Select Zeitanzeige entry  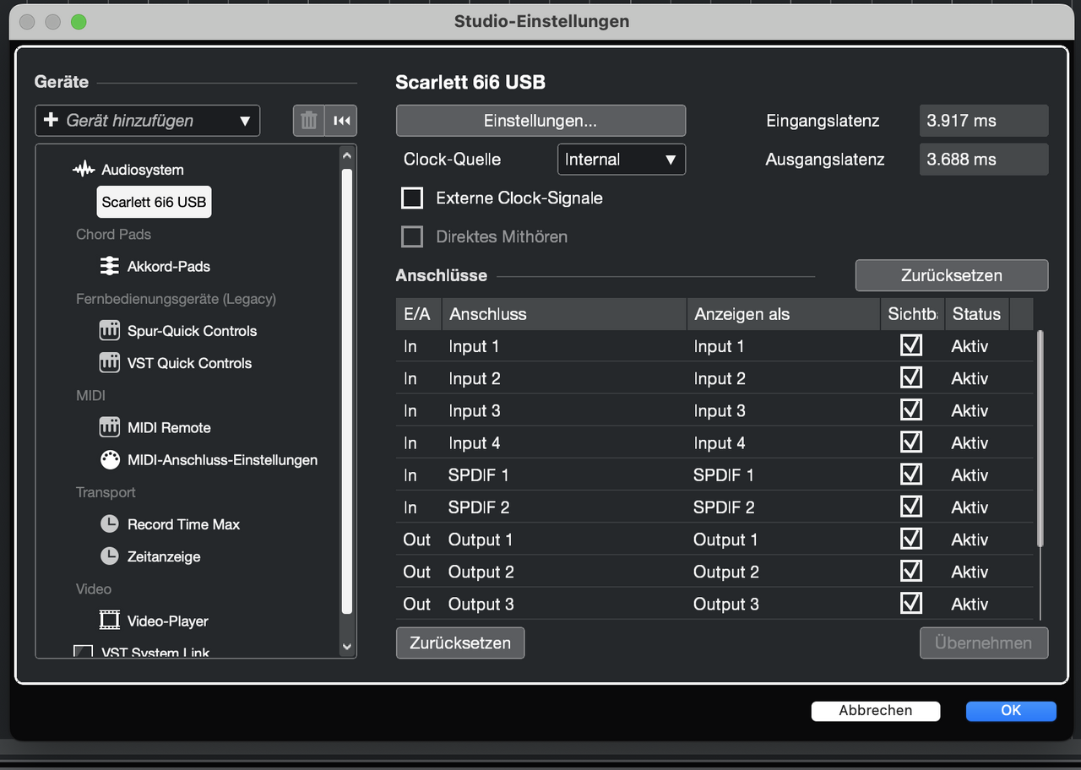point(164,556)
